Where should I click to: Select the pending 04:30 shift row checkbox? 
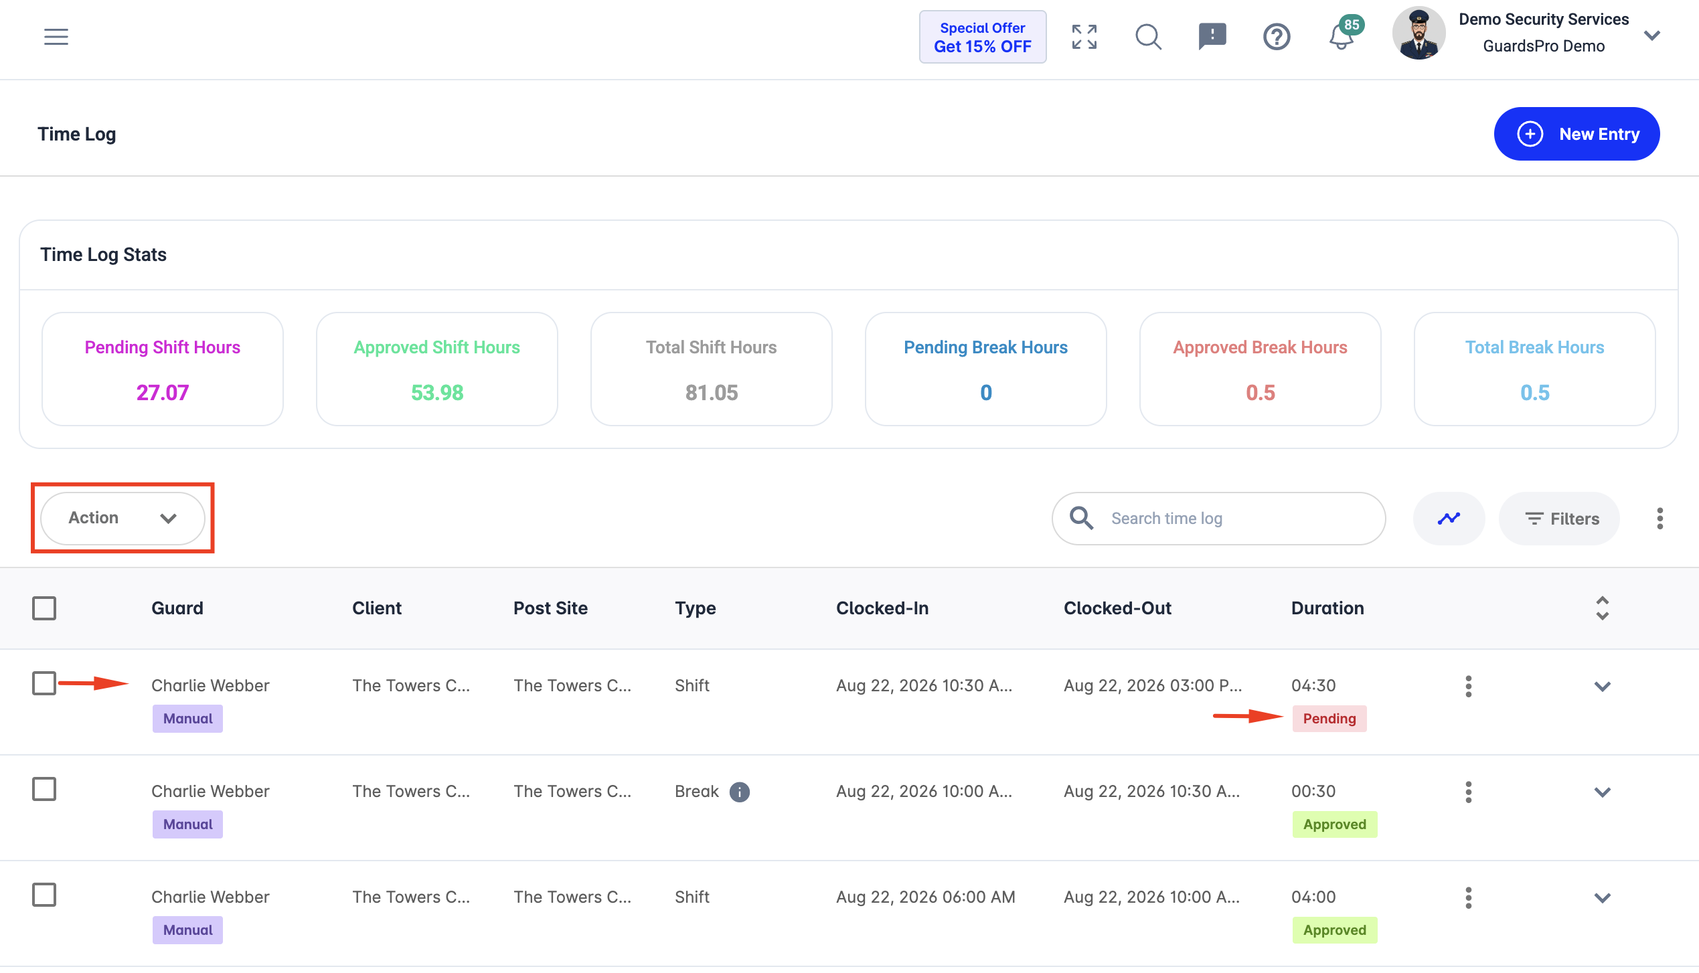(44, 683)
